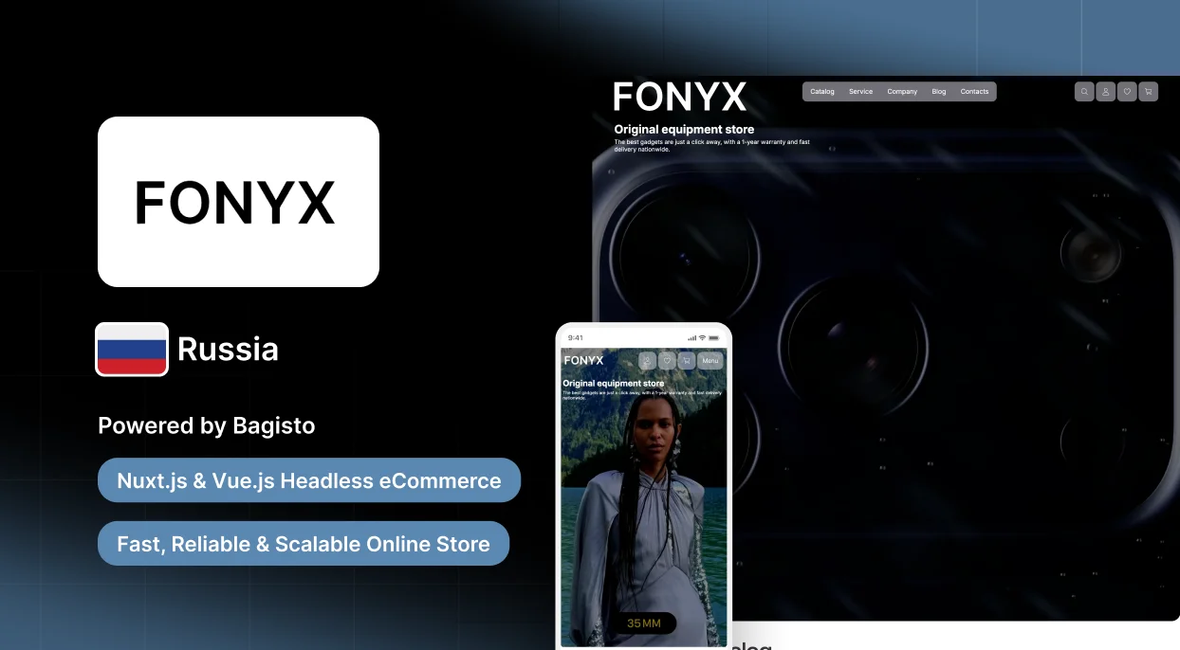Viewport: 1180px width, 650px height.
Task: Open the Catalog menu item
Action: click(821, 91)
